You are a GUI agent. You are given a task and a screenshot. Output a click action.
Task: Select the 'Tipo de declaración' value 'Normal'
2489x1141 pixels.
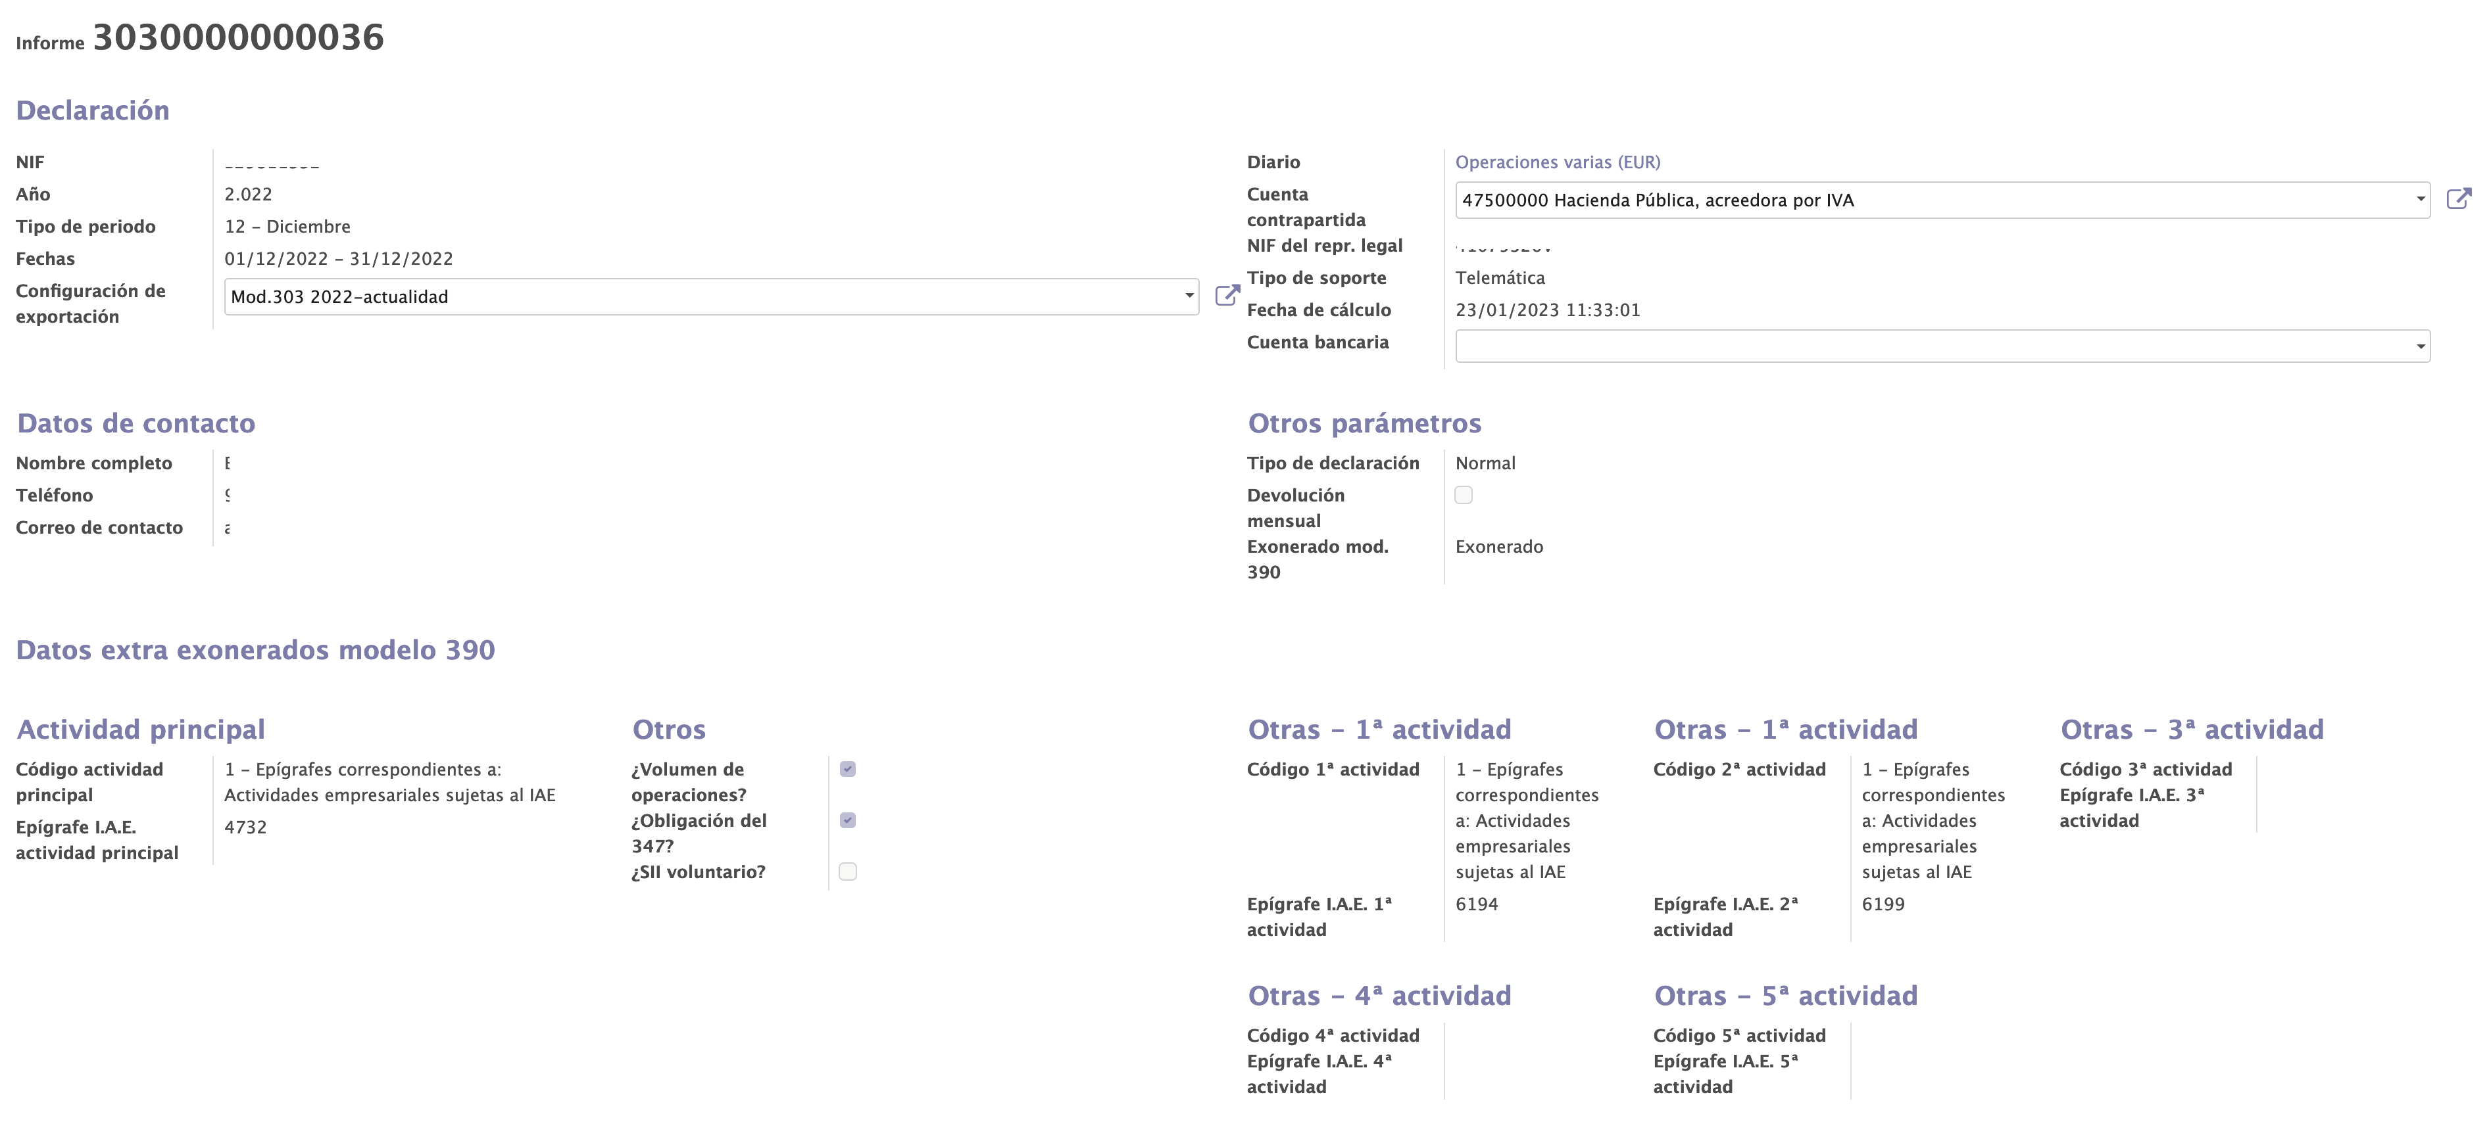[x=1485, y=463]
